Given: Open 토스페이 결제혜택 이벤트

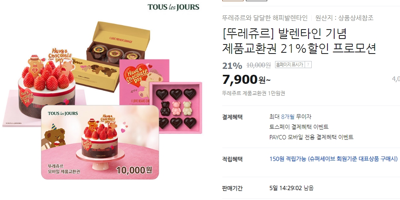Looking at the screenshot, I should [299, 127].
